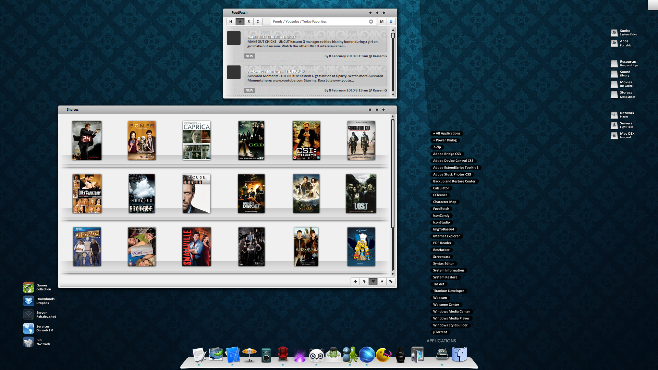Image resolution: width=658 pixels, height=370 pixels.
Task: Click the NEW badge under MAKE OUT CHICKS
Action: [249, 56]
